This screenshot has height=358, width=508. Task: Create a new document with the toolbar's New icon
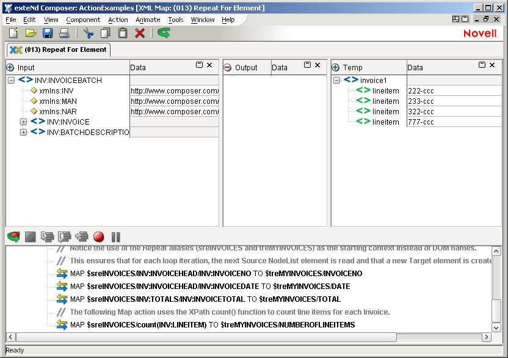point(13,33)
